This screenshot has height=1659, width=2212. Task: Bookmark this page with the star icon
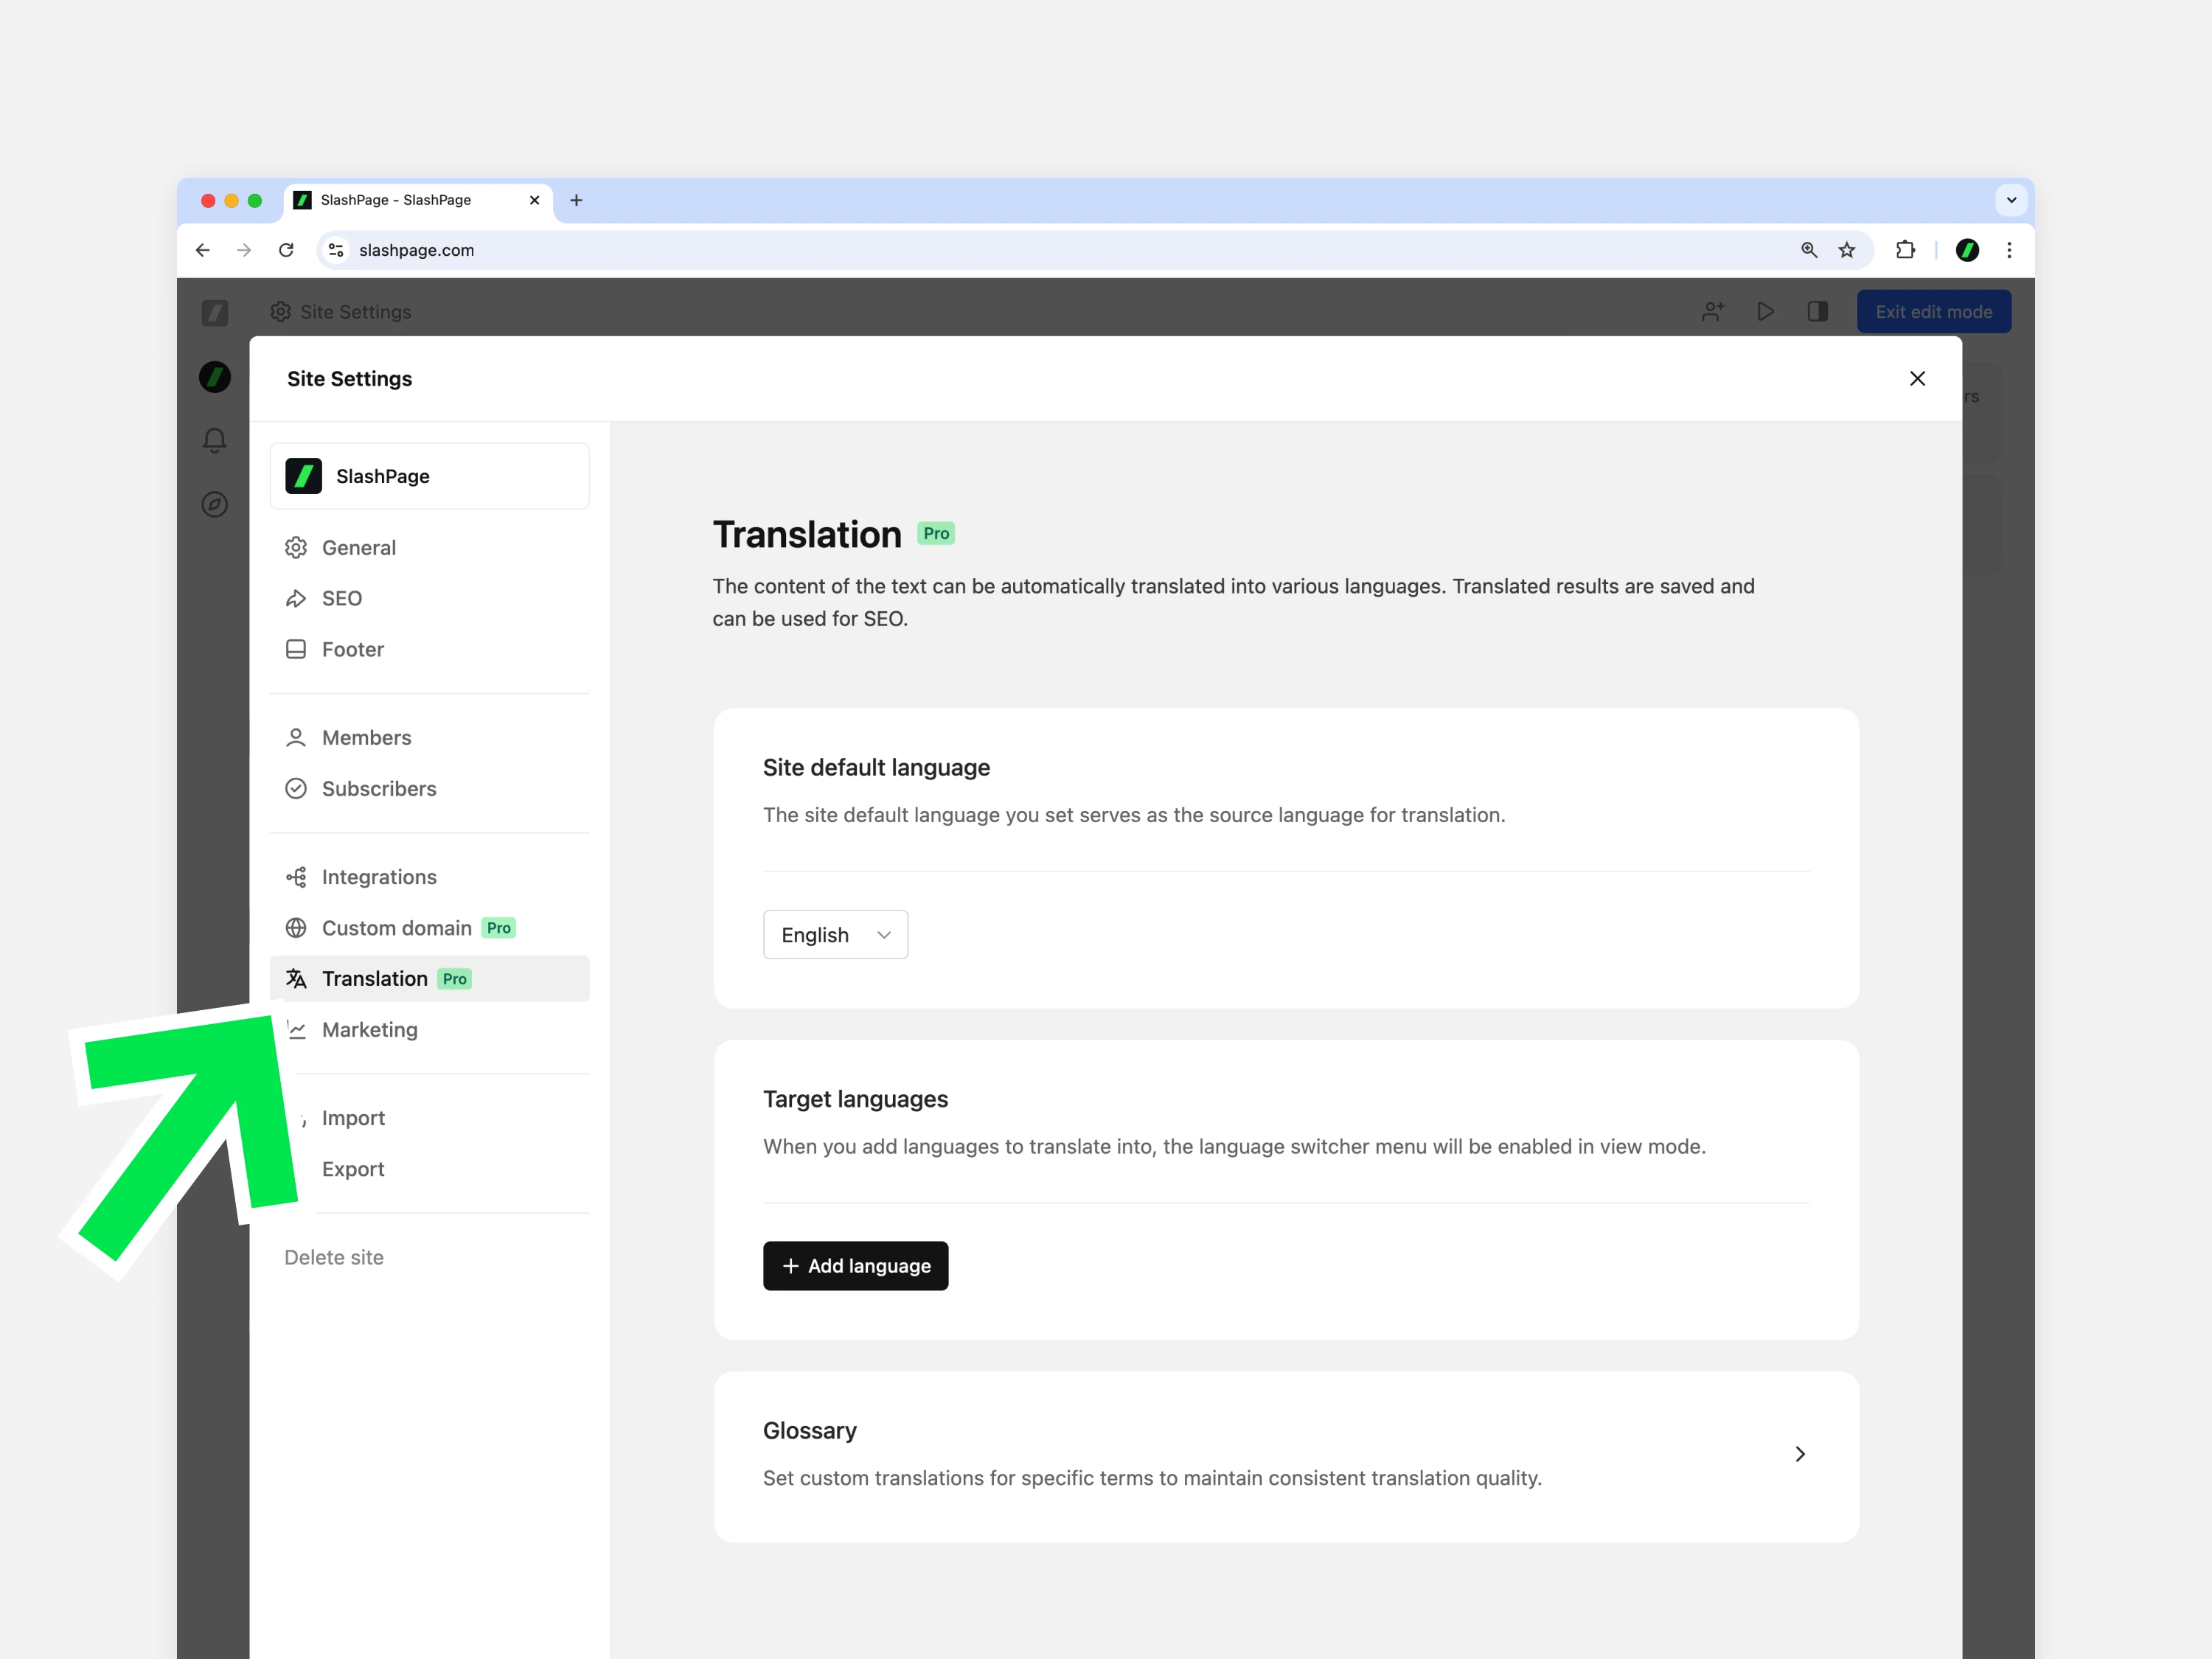click(1847, 250)
